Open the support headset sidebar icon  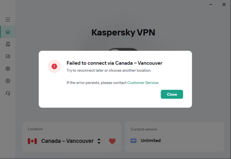coord(8,93)
